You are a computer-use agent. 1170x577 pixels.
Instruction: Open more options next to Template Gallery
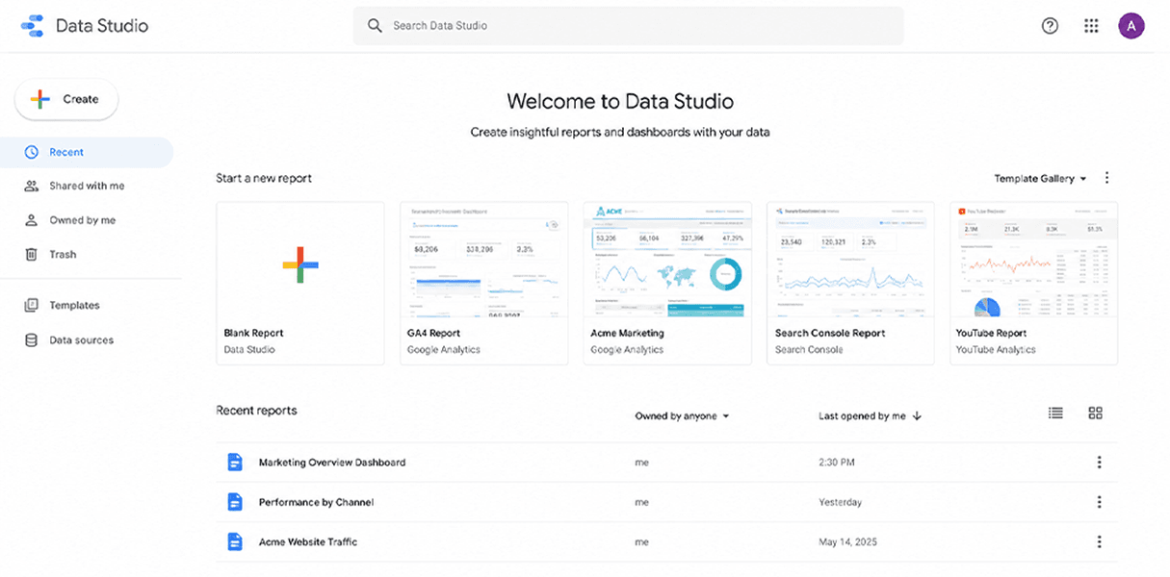[x=1106, y=178]
